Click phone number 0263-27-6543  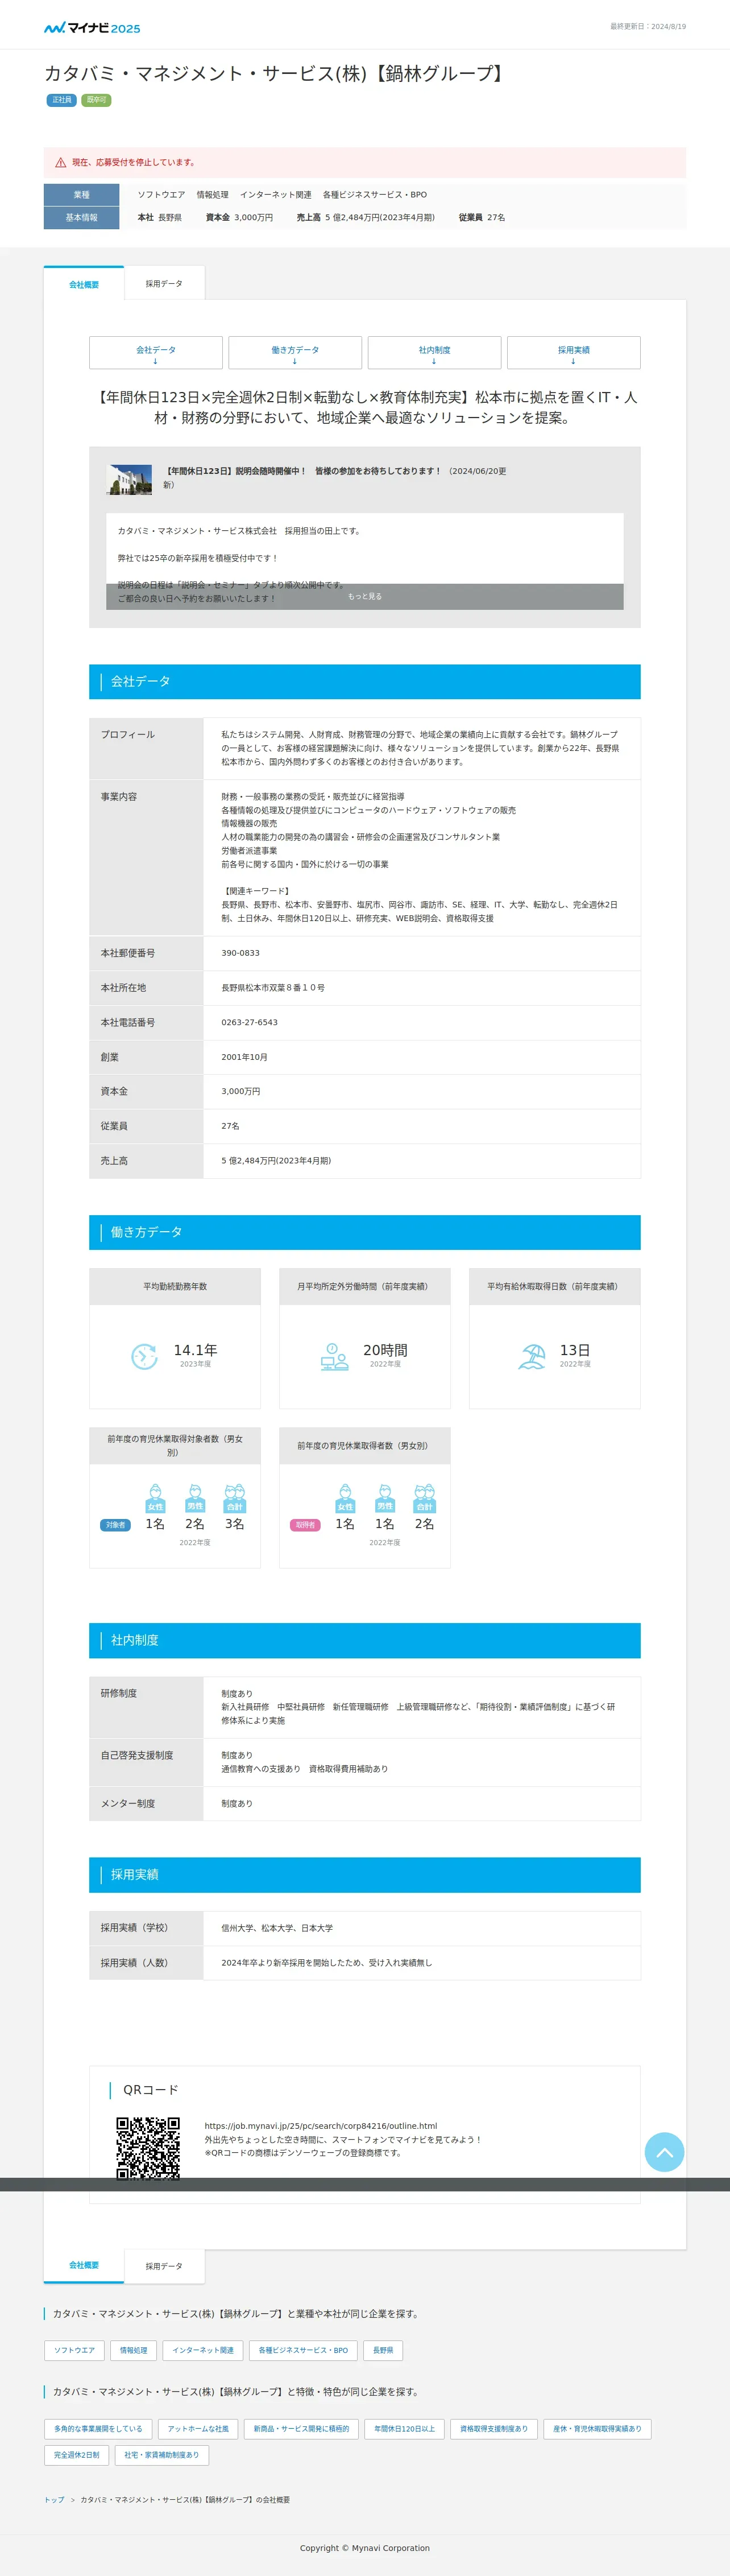(x=250, y=1022)
